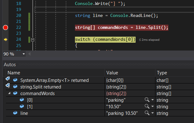Select the System.Array.Empty<T> returned row

pyautogui.click(x=100, y=80)
